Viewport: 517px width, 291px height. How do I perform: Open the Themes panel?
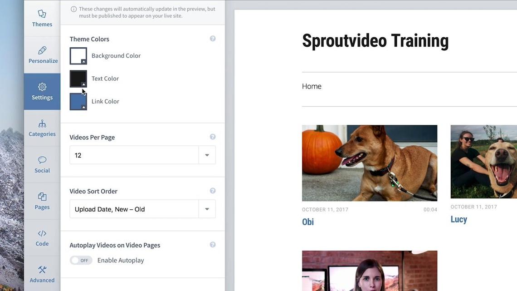(42, 19)
